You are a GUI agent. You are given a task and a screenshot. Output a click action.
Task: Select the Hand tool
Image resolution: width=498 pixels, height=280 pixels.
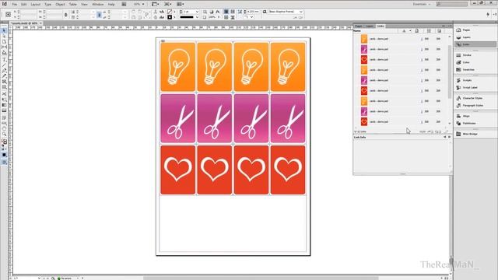click(4, 128)
